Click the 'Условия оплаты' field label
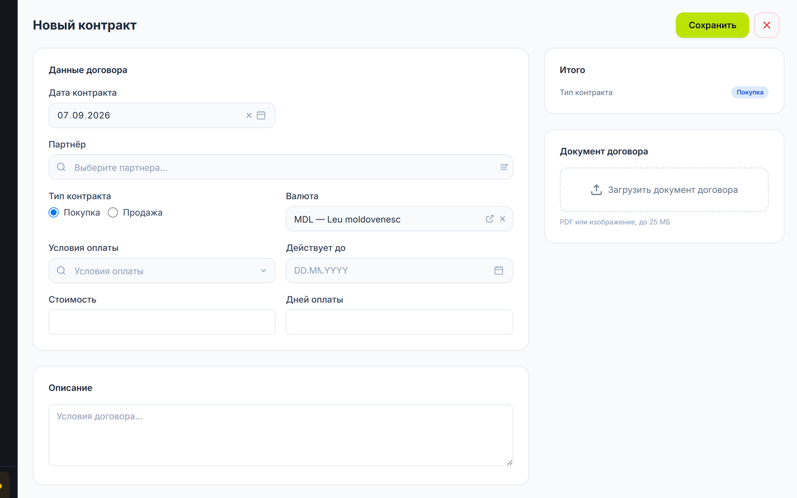This screenshot has width=797, height=498. pyautogui.click(x=83, y=248)
